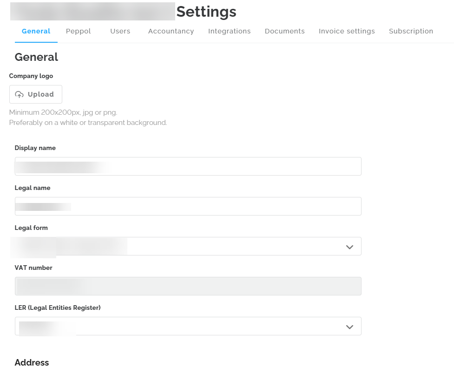Click the Settings page heading
Viewport: 454px width, 373px height.
click(206, 12)
